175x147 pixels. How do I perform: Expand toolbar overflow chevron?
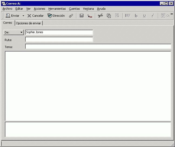pyautogui.click(x=172, y=14)
